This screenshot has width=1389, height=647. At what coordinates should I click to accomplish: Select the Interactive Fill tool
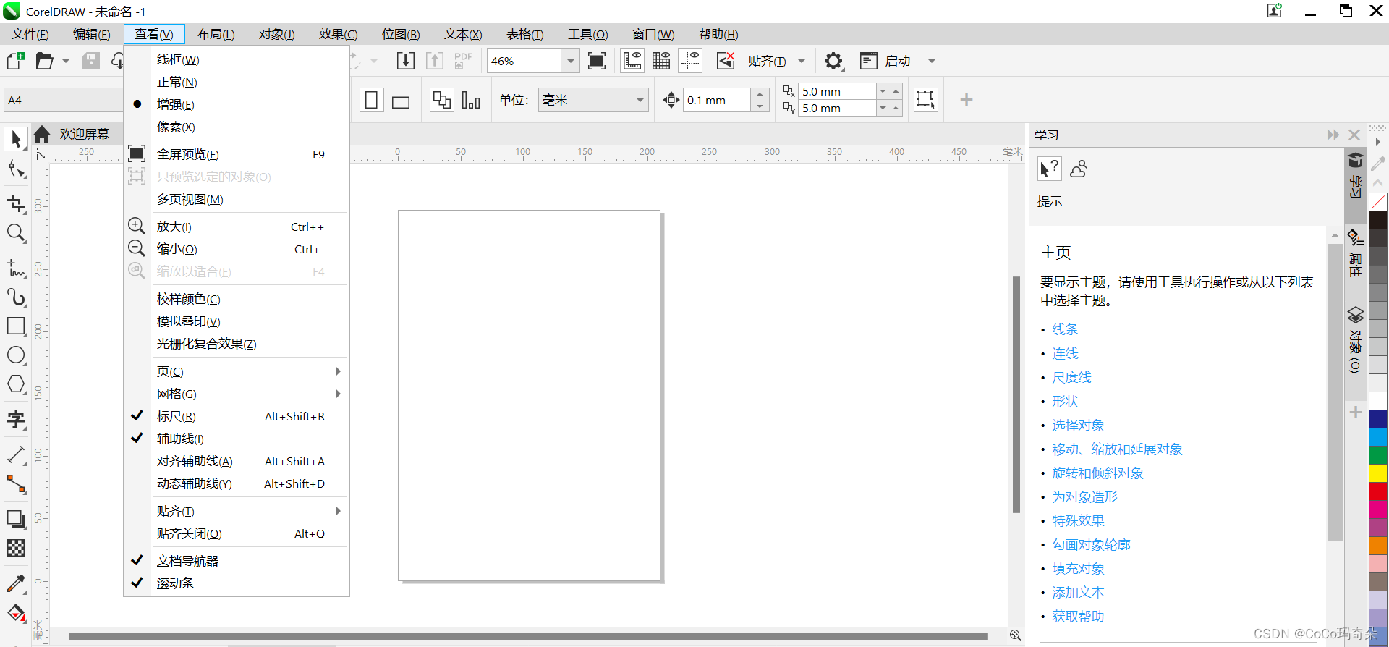[16, 613]
